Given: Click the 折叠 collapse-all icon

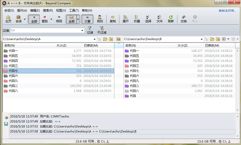Looking at the screenshot, I should 137,19.
